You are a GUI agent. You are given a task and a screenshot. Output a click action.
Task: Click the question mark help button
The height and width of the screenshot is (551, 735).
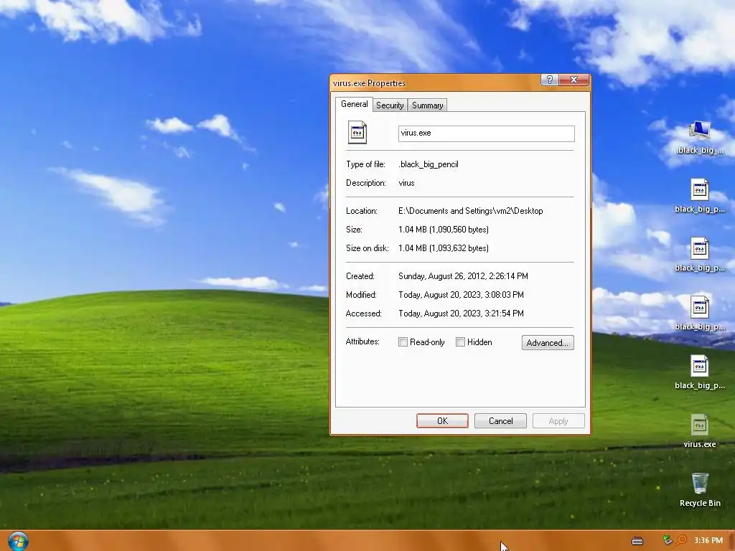coord(549,80)
